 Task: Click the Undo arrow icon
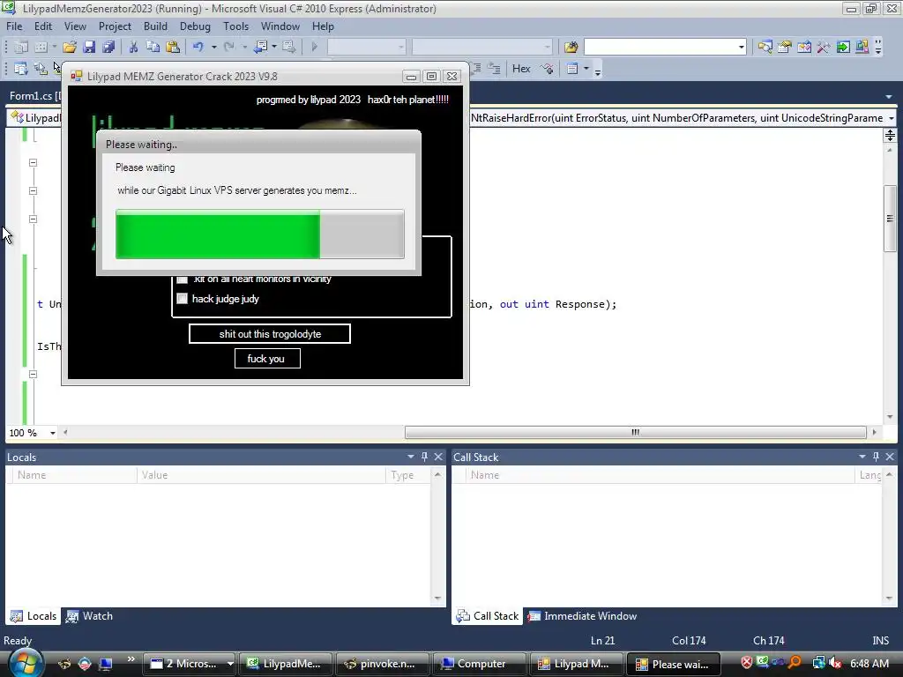(x=198, y=47)
